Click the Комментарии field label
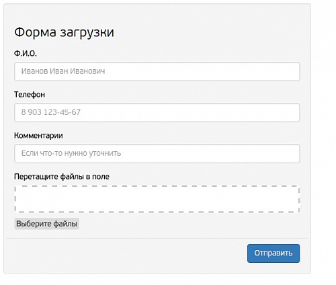Viewport: 336px width, 285px height. 38,136
